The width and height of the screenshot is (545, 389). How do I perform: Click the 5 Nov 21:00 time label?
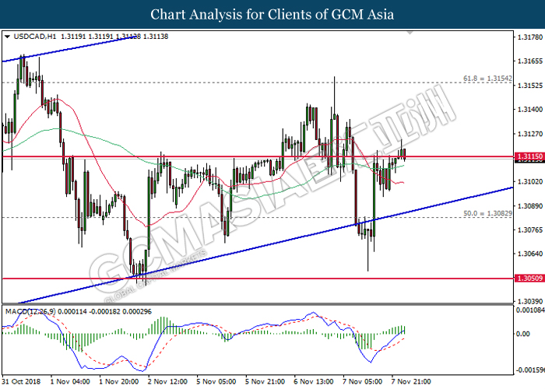click(265, 381)
